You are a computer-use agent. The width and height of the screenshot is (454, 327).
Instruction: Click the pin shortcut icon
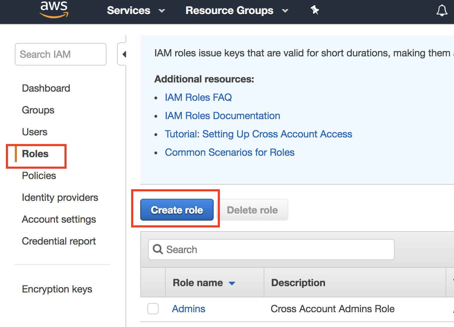(315, 11)
